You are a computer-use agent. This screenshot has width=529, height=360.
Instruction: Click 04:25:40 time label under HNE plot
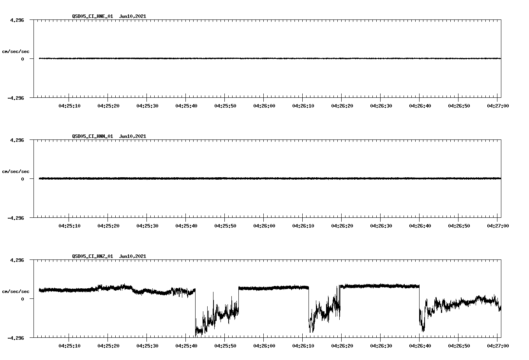pos(186,106)
